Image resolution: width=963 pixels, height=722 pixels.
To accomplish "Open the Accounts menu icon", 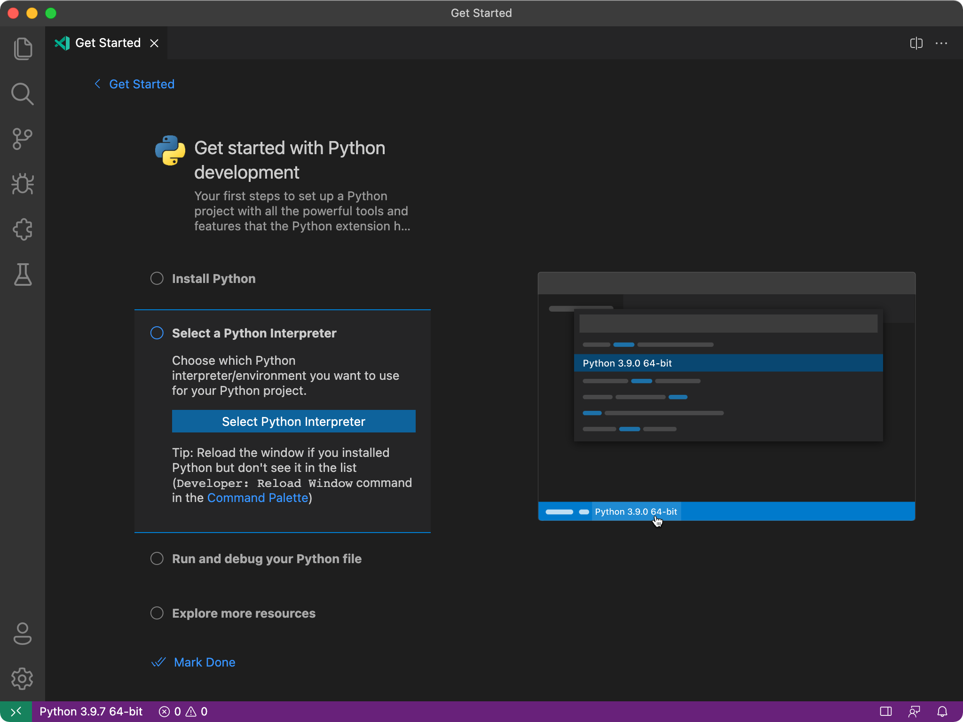I will pyautogui.click(x=23, y=634).
